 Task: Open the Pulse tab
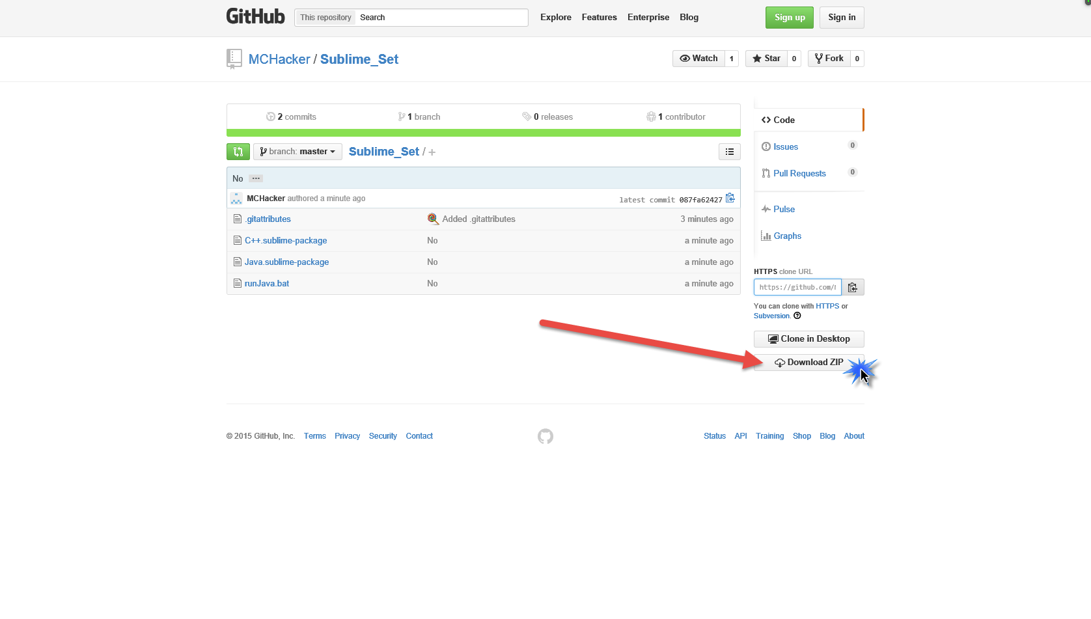[x=808, y=209]
